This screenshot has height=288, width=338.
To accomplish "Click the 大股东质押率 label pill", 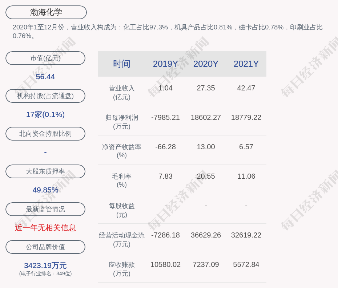I will coord(45,171).
